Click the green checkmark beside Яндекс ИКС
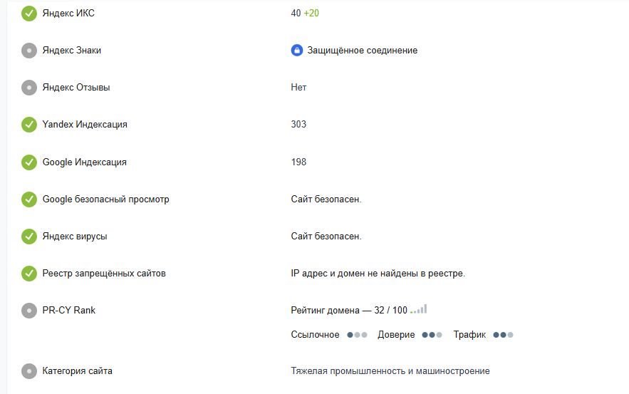Screen dimensions: 629x394 coord(29,14)
